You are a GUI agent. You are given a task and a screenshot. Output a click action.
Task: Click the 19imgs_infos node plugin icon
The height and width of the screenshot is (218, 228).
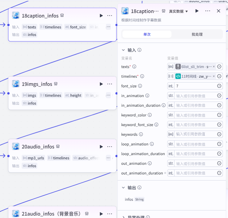coord(16,84)
